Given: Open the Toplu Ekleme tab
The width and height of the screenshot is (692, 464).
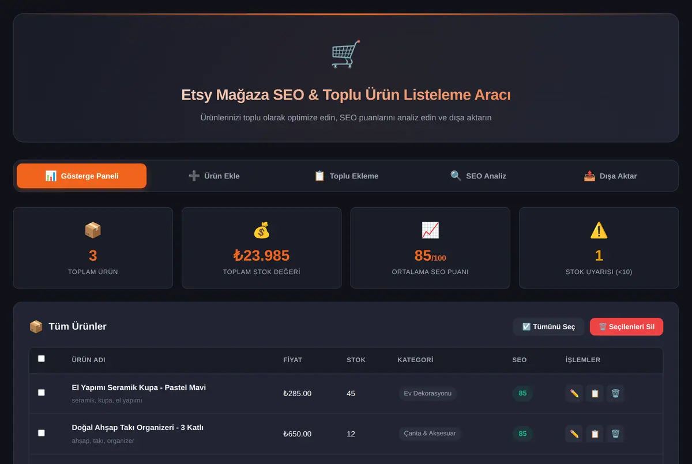Looking at the screenshot, I should click(346, 176).
